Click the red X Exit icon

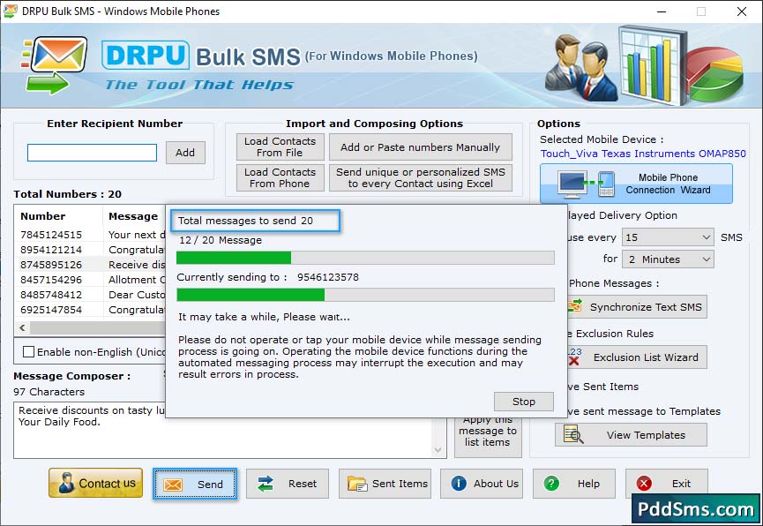coord(644,484)
